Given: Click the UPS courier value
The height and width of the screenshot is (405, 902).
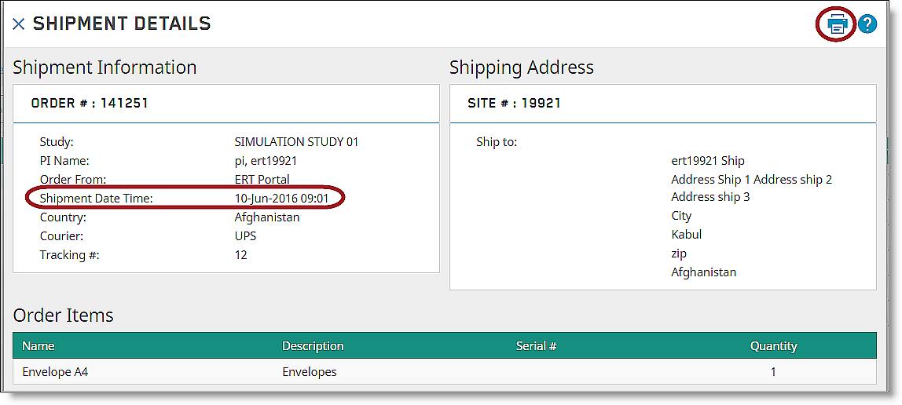Looking at the screenshot, I should coord(245,236).
